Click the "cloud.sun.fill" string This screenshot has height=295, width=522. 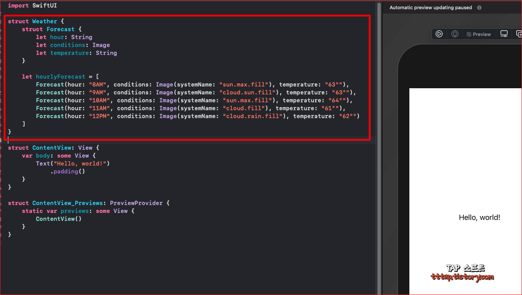point(247,93)
